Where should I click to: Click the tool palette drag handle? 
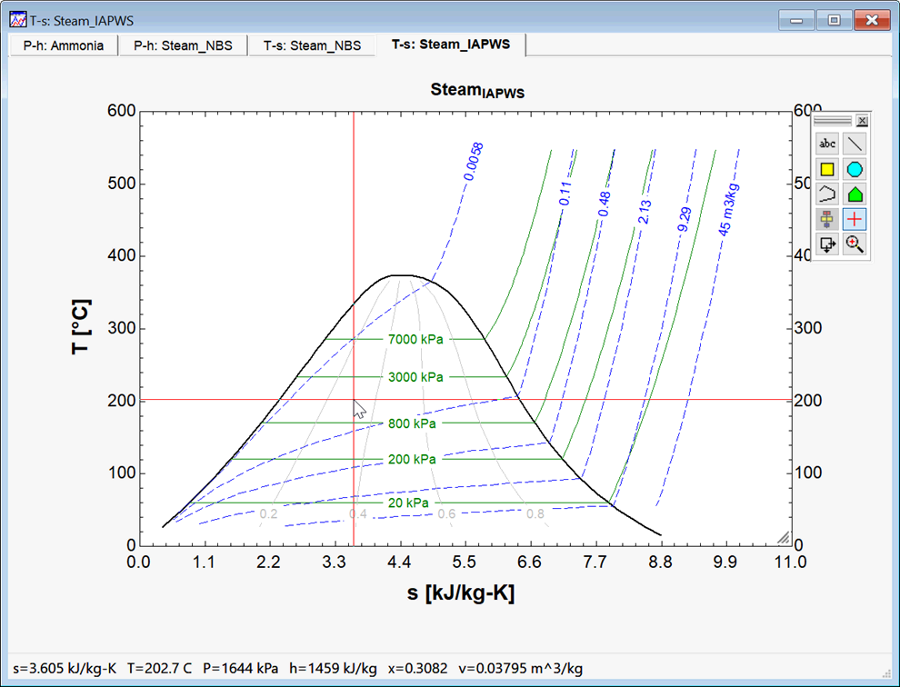833,121
